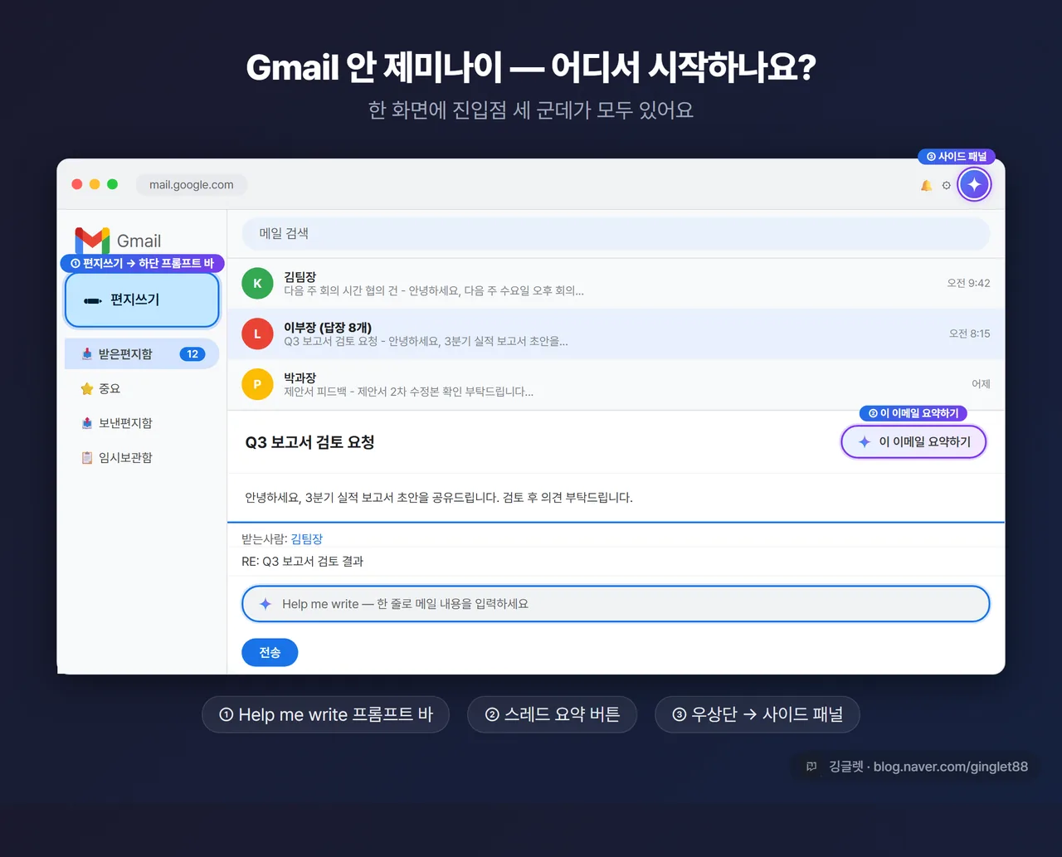Click the 12 unread badge on 받은편지함
The image size is (1062, 857).
point(192,354)
